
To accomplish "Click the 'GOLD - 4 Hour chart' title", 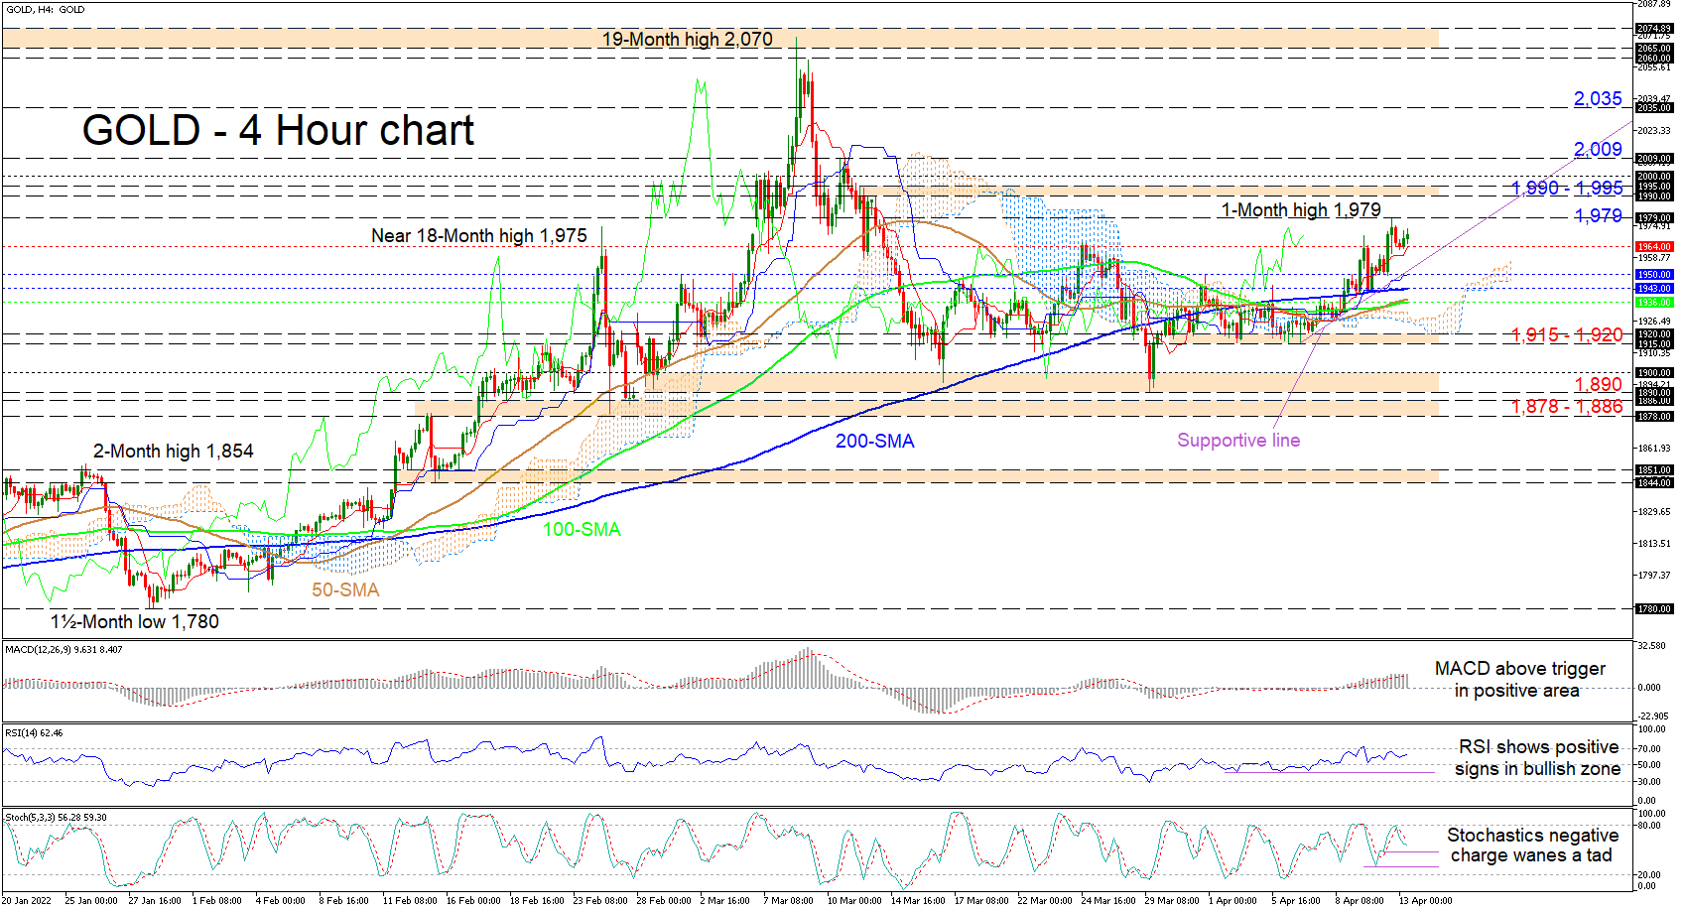I will pyautogui.click(x=278, y=130).
